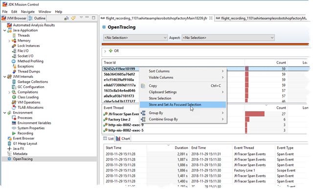
Task: Open Clipboard Settings submenu
Action: pos(183,92)
